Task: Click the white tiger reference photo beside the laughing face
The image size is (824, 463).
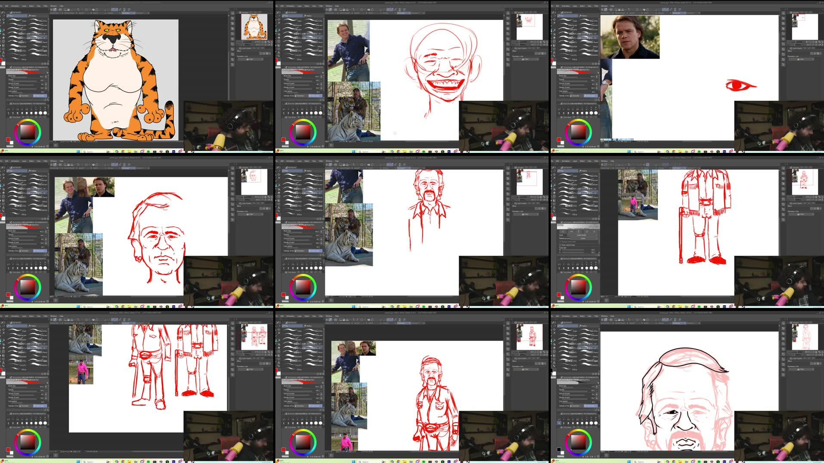Action: [x=354, y=111]
